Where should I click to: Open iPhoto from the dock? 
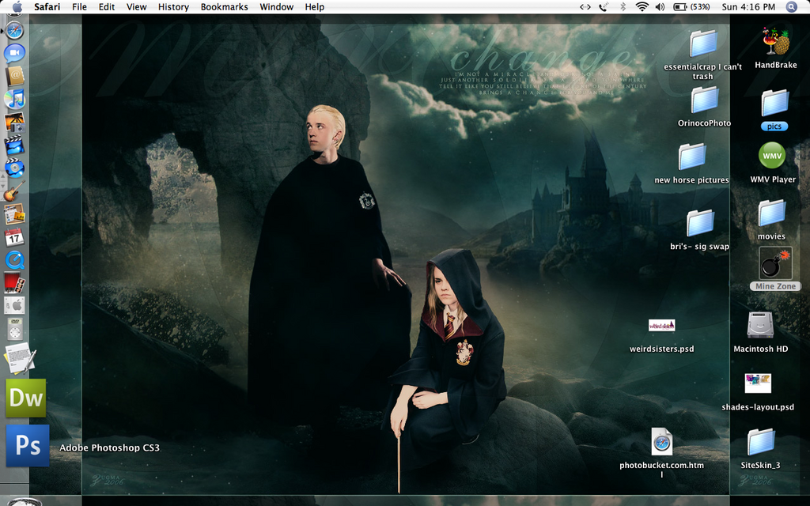tap(14, 122)
